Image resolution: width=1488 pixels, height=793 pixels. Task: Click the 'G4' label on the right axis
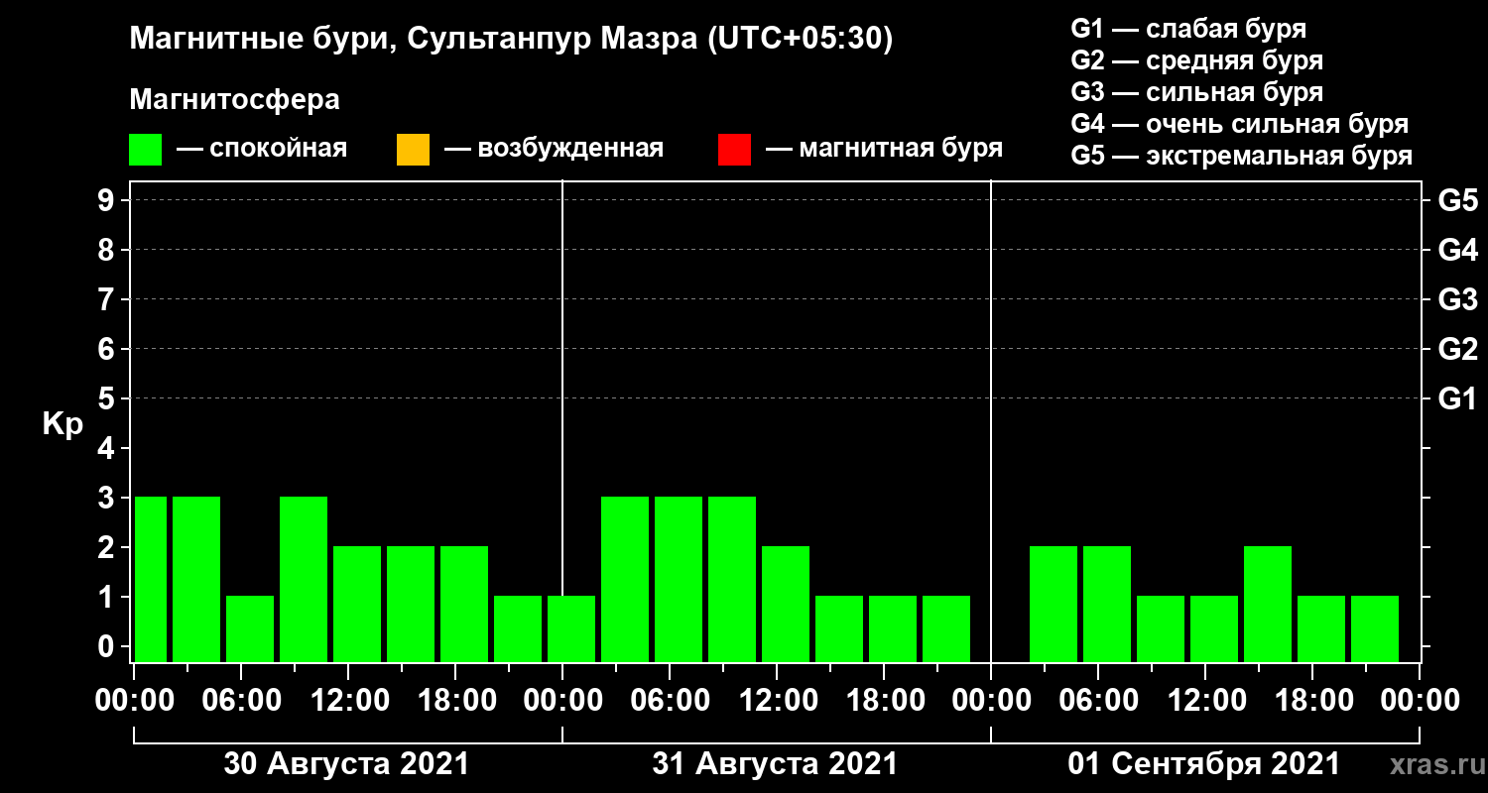coord(1457,251)
